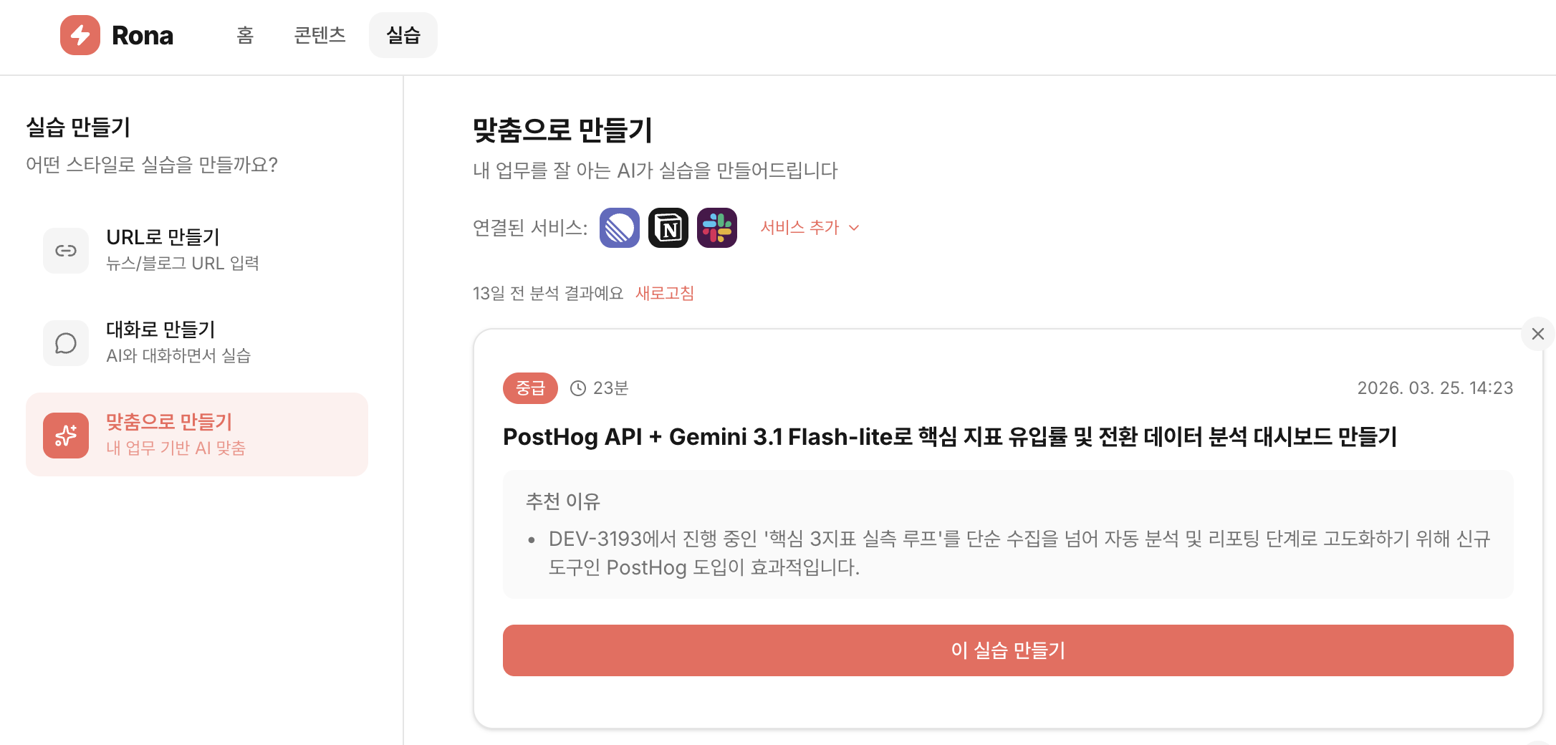
Task: Click the Rona logo icon
Action: [x=80, y=34]
